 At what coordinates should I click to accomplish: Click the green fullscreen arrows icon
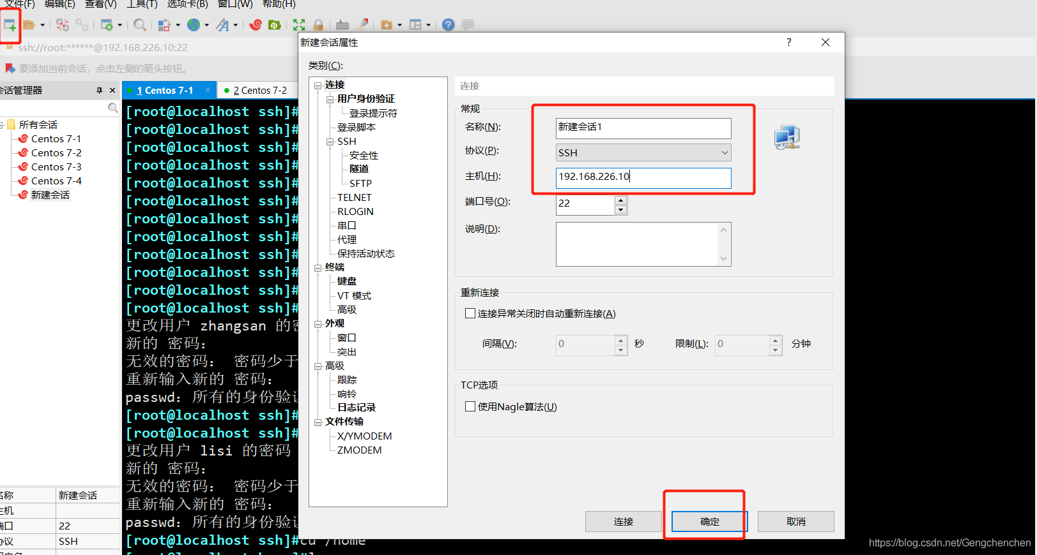coord(299,25)
